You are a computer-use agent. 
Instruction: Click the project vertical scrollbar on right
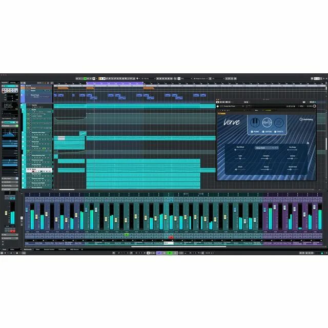pos(326,144)
